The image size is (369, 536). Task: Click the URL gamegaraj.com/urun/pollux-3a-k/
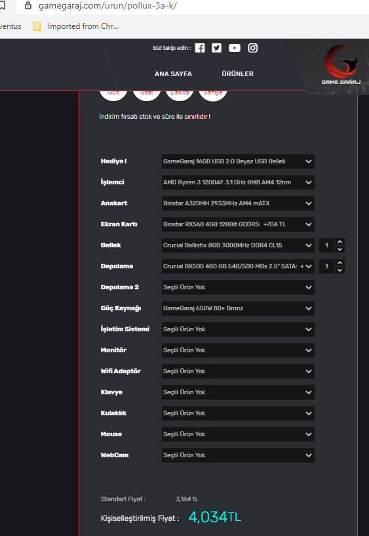108,6
